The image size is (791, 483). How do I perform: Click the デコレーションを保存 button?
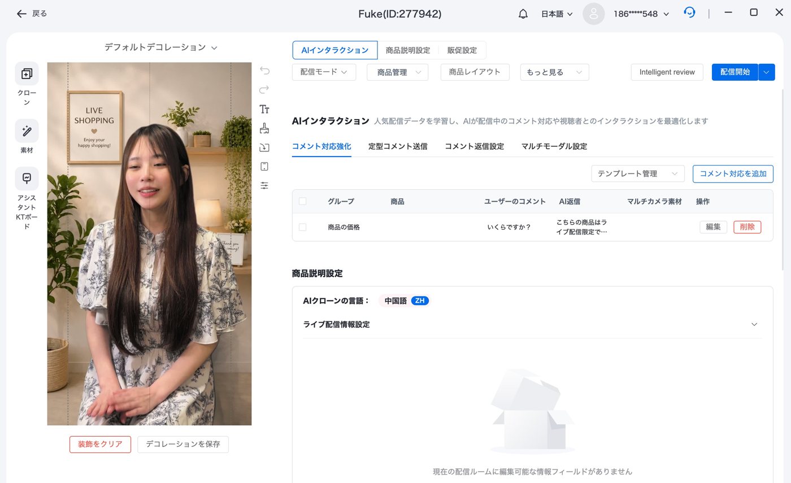pos(183,444)
